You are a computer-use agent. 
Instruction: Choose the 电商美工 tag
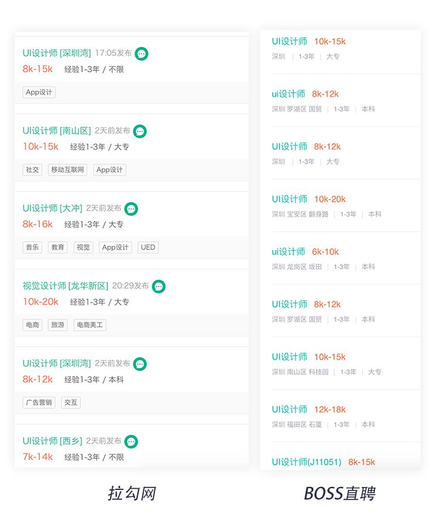point(90,324)
